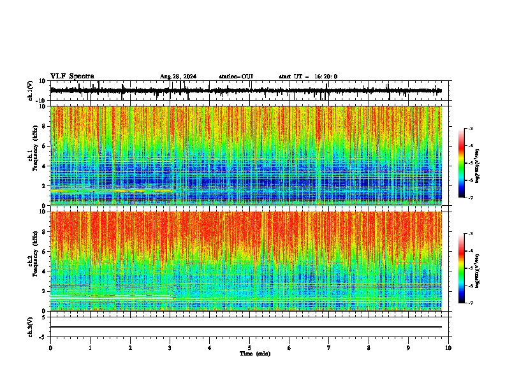
Task: Click the "-3" label on ch.1 color bar
Action: (471, 128)
